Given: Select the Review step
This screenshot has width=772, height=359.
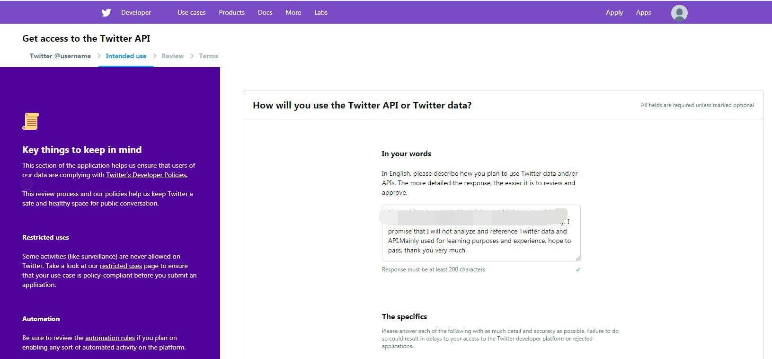Looking at the screenshot, I should pyautogui.click(x=172, y=56).
